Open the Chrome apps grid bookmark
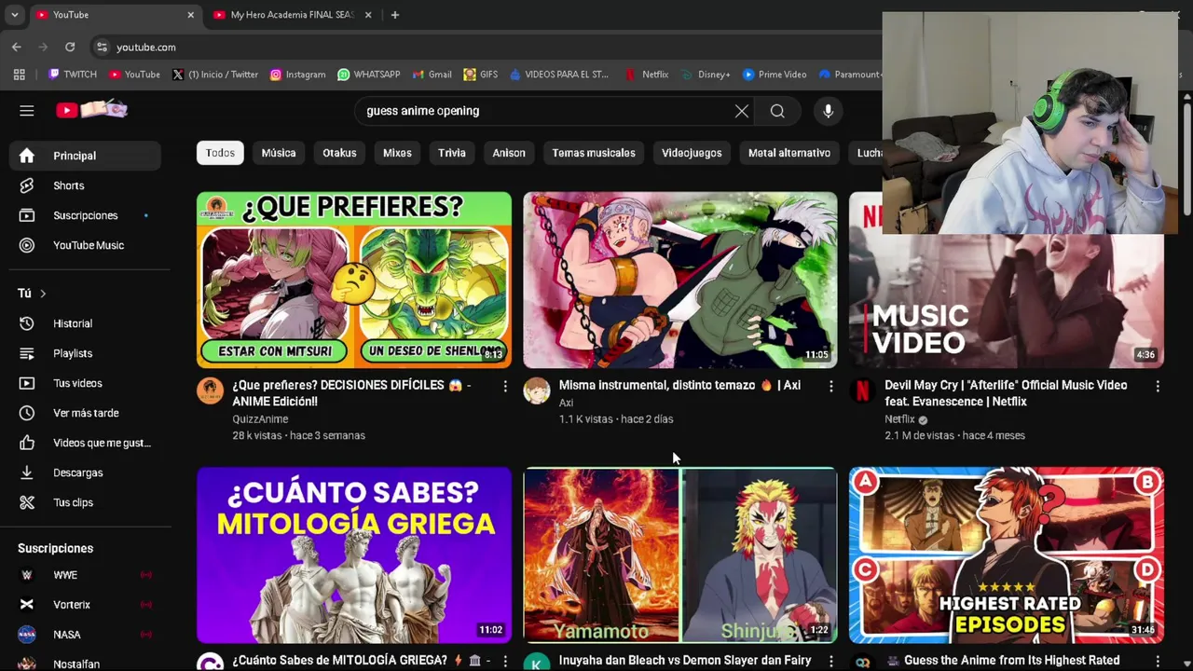The image size is (1193, 671). coord(20,75)
